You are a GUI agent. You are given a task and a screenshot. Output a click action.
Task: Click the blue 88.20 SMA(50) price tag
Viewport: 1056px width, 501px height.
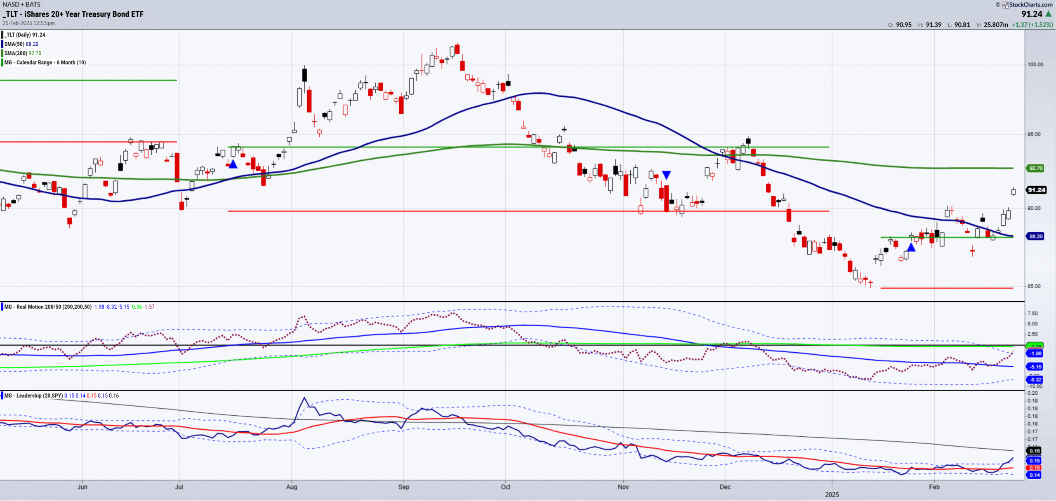[1035, 236]
